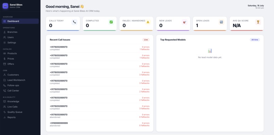
Task: Click the Sanei Bikes Admin CRM title
Action: [16, 6]
